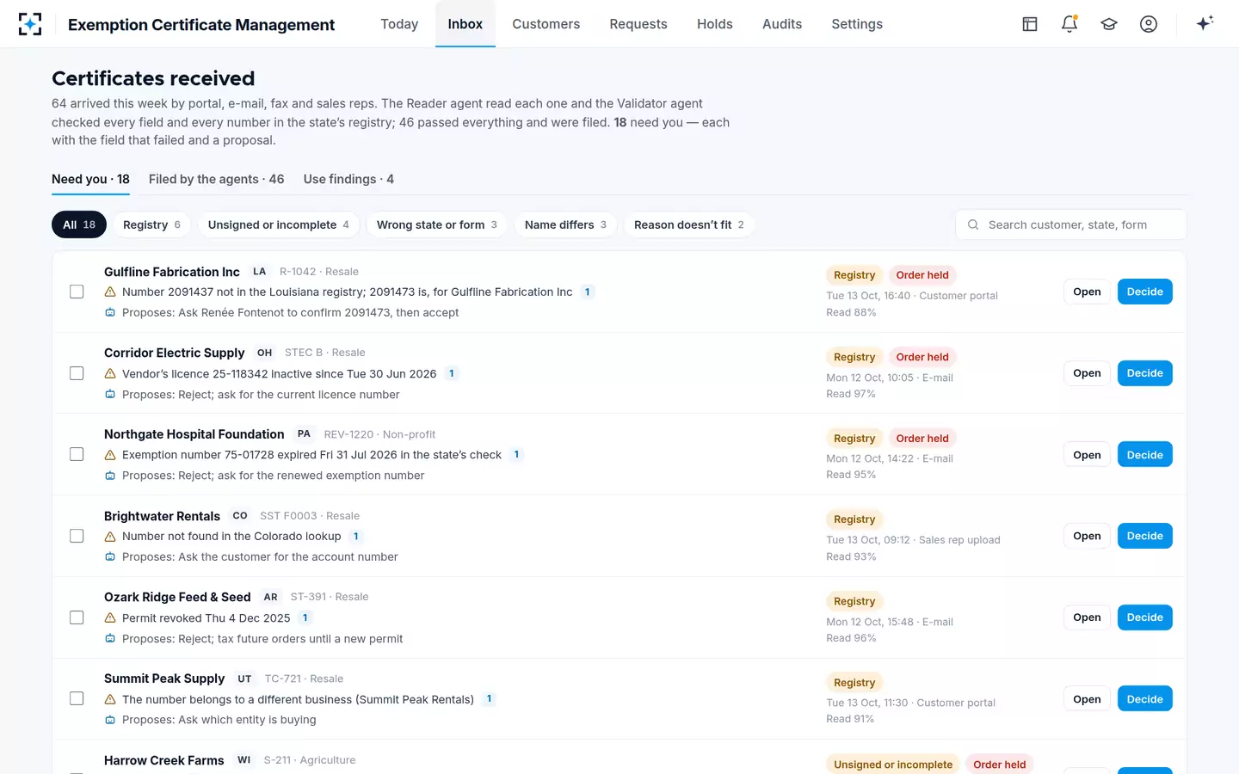The height and width of the screenshot is (774, 1239).
Task: Click warning icon on Gulfline Fabrication row
Action: coord(110,292)
